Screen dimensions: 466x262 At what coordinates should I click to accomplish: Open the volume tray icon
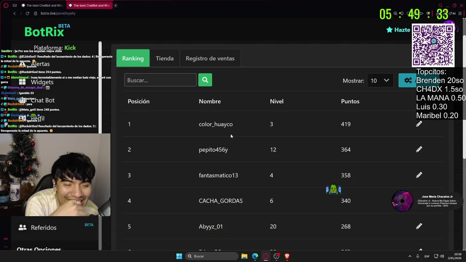(442, 256)
